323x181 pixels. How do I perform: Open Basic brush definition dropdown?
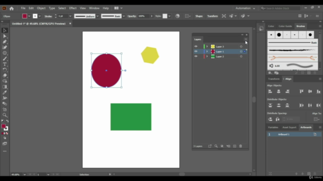[x=124, y=16]
